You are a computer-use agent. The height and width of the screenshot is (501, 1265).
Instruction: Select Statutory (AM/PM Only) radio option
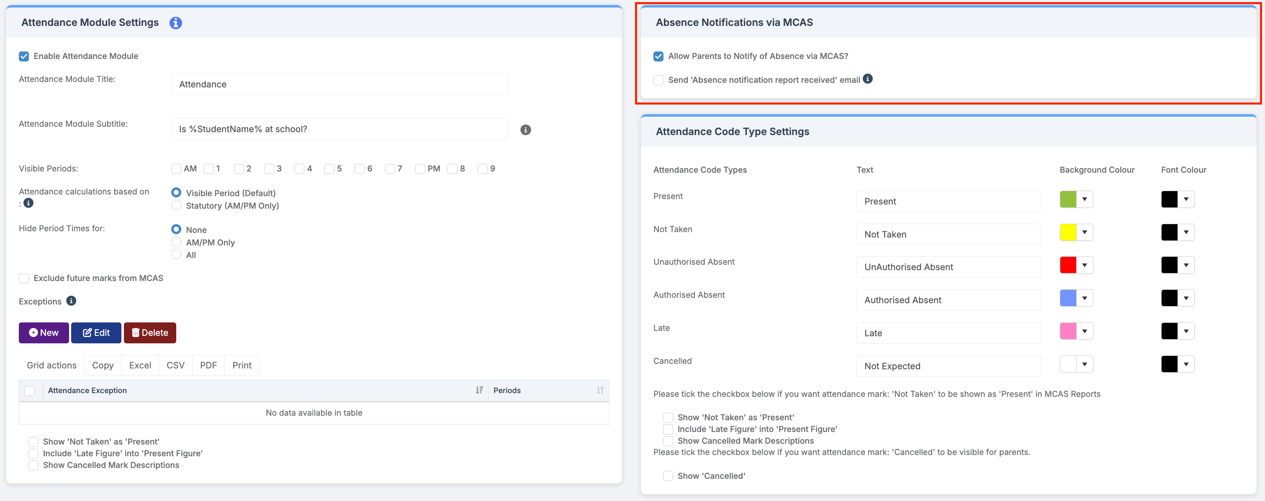(176, 206)
